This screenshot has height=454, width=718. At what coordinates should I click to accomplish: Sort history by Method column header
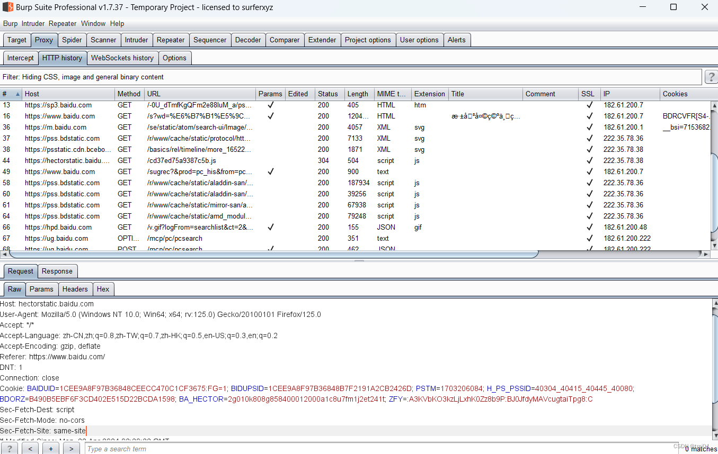tap(130, 94)
